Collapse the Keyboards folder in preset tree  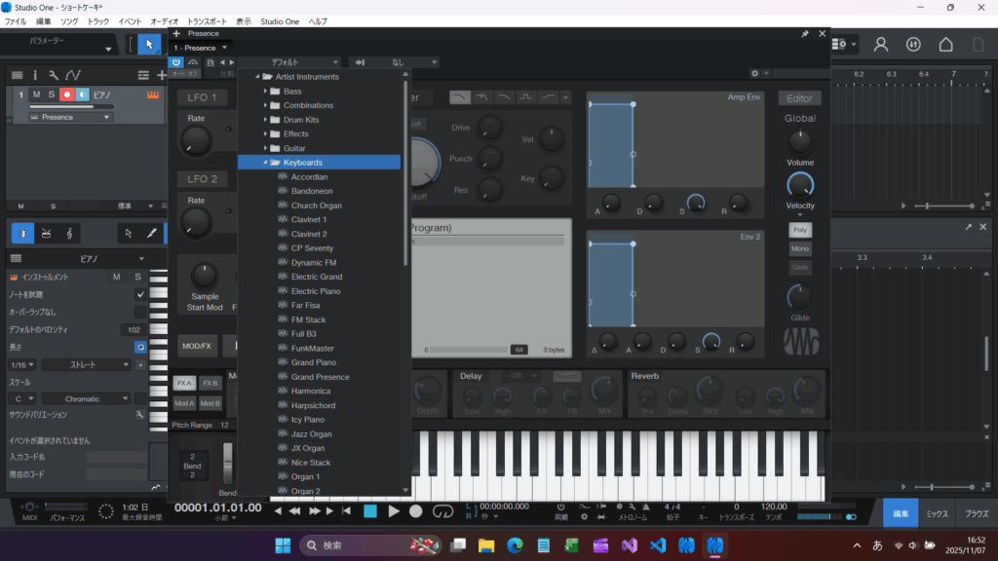(265, 163)
